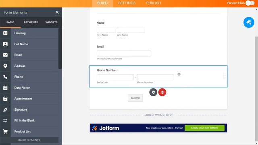Click the BASIC ELEMENTS section label
The image size is (258, 145).
point(29,140)
